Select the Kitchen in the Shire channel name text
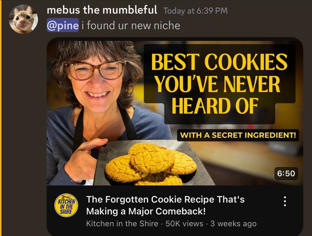Viewport: 312px width, 236px height. [122, 224]
